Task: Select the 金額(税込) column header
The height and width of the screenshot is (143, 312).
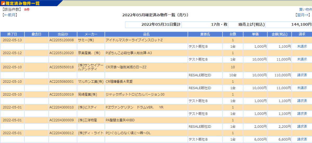Action: (279, 34)
